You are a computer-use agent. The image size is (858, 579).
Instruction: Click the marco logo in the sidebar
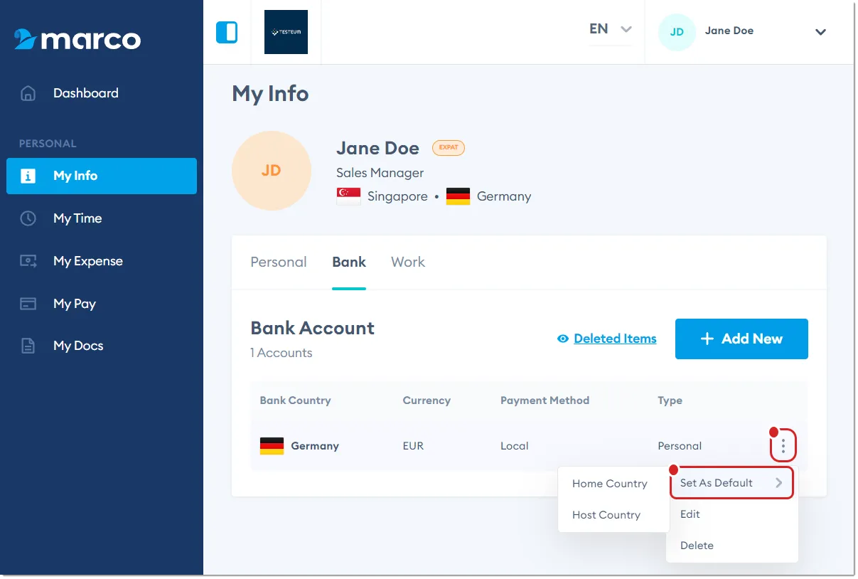(x=77, y=39)
